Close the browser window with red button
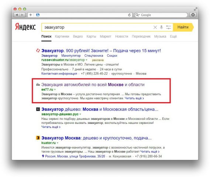This screenshot has height=177, width=210. point(15,9)
